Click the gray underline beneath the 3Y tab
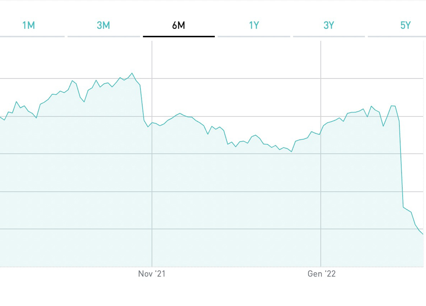The width and height of the screenshot is (426, 306). point(329,36)
